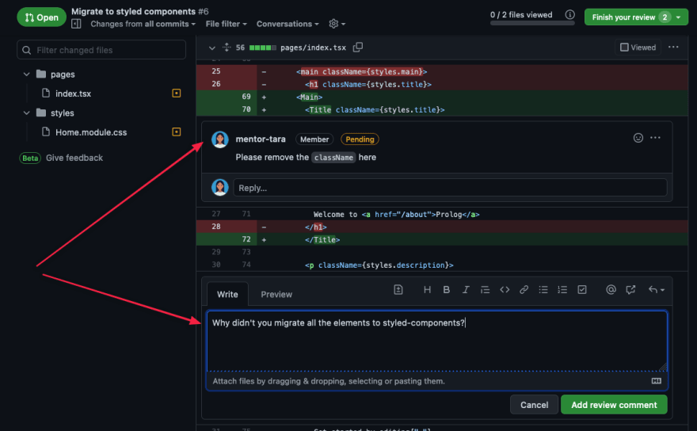The width and height of the screenshot is (697, 431).
Task: Mark pages/index.tsx as Viewed
Action: point(638,48)
